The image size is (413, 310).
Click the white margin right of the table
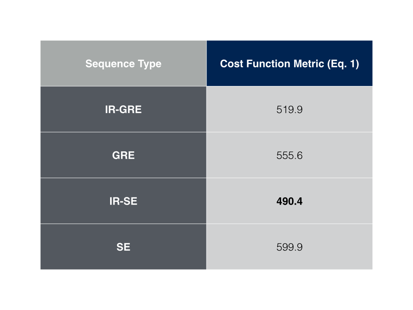(392, 155)
